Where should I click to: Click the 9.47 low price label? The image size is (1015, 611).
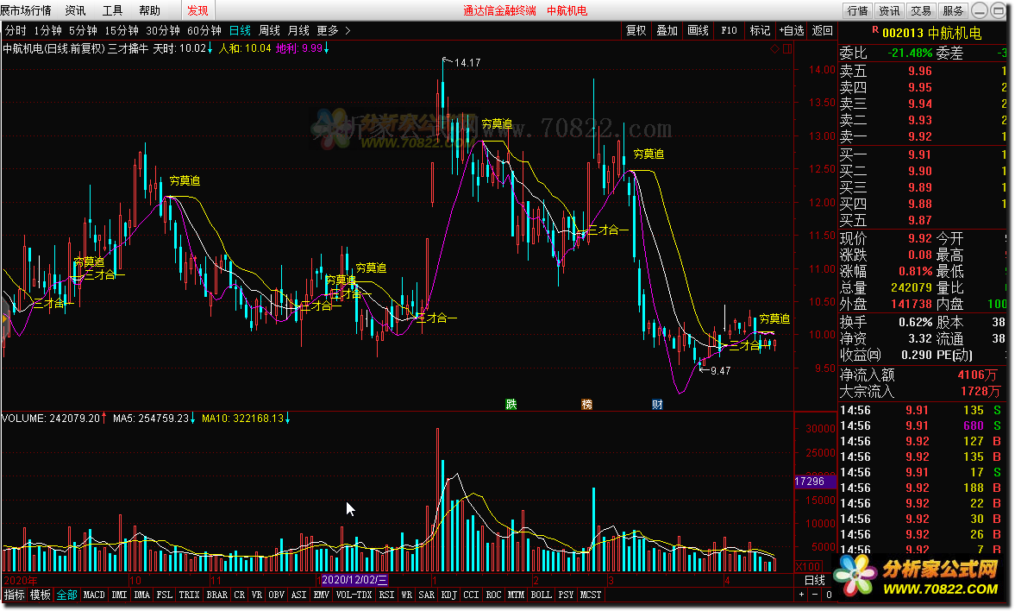[720, 370]
